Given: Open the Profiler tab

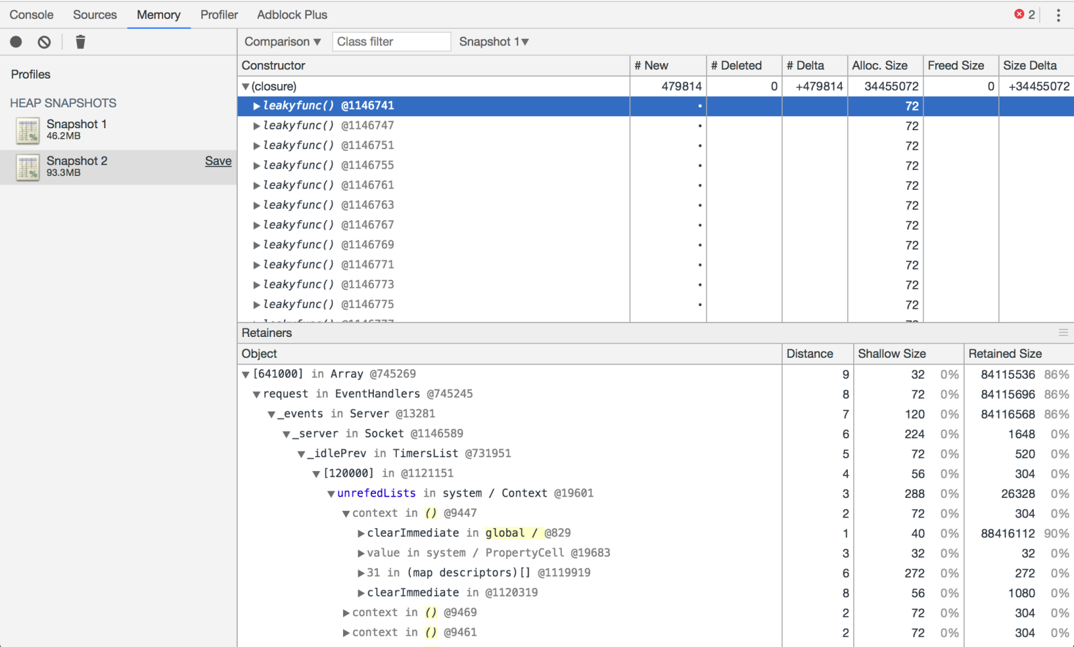Looking at the screenshot, I should pyautogui.click(x=219, y=15).
